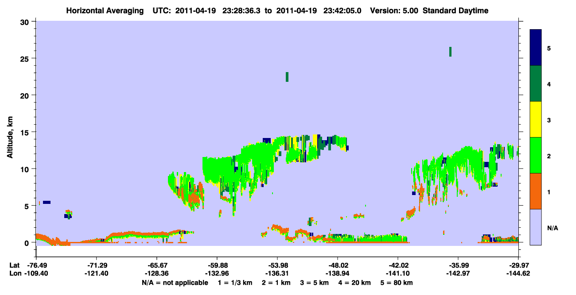This screenshot has height=295, width=576.
Task: Click the dark blue level 5 color swatch
Action: pos(536,48)
